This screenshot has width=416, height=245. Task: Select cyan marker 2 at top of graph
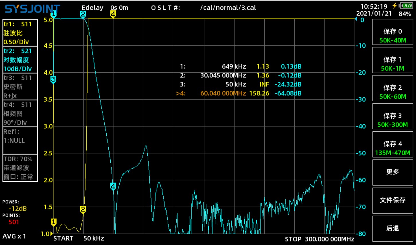83,14
